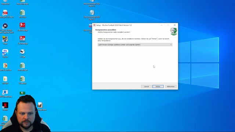Close the We Are Football Patch setup window
The width and height of the screenshot is (235, 132).
[175, 25]
